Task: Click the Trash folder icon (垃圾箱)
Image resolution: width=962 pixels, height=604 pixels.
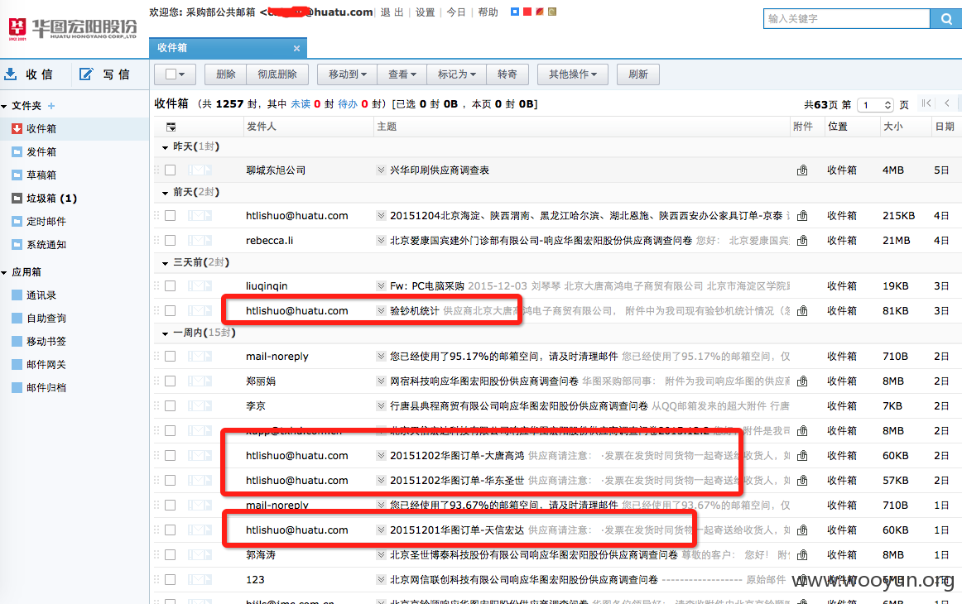Action: pyautogui.click(x=17, y=198)
